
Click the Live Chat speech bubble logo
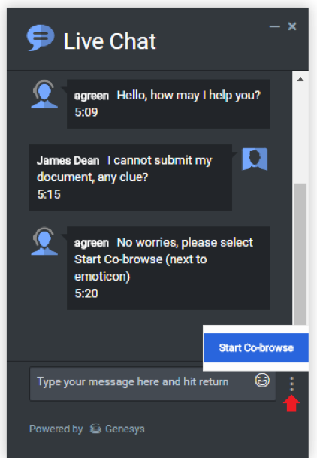[41, 38]
